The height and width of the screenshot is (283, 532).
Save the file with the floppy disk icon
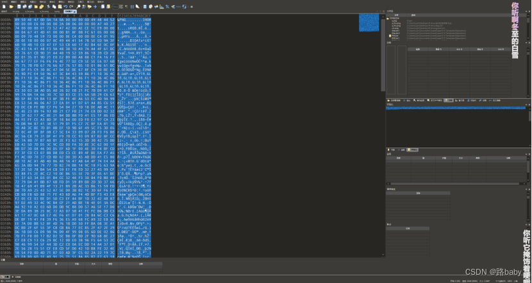(x=19, y=6)
